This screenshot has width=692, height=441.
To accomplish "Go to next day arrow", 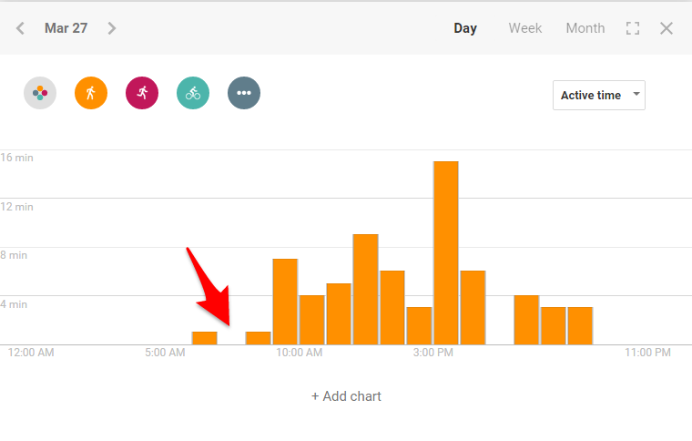I will pyautogui.click(x=112, y=28).
